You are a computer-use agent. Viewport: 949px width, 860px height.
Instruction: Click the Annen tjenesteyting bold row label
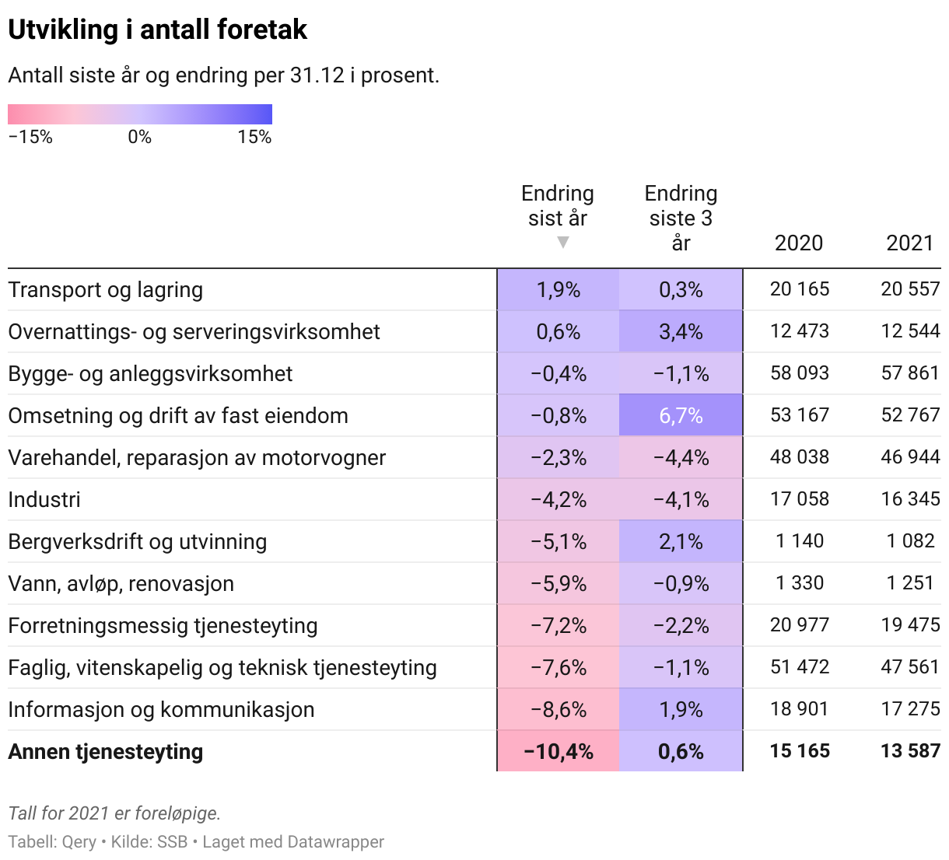(106, 752)
